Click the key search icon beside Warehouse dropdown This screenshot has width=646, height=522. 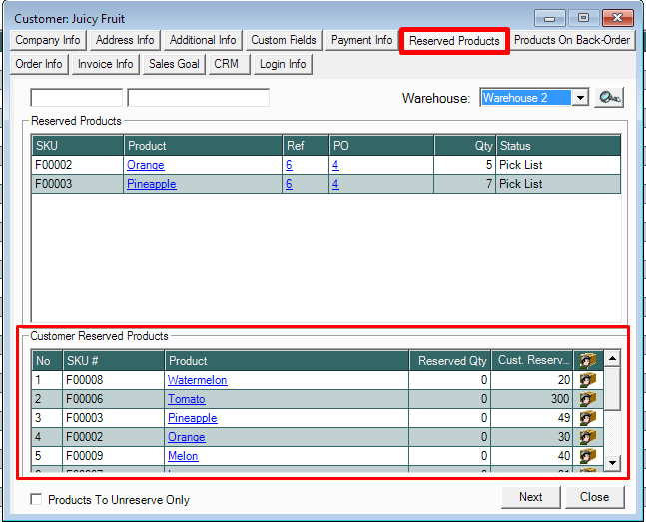[608, 98]
